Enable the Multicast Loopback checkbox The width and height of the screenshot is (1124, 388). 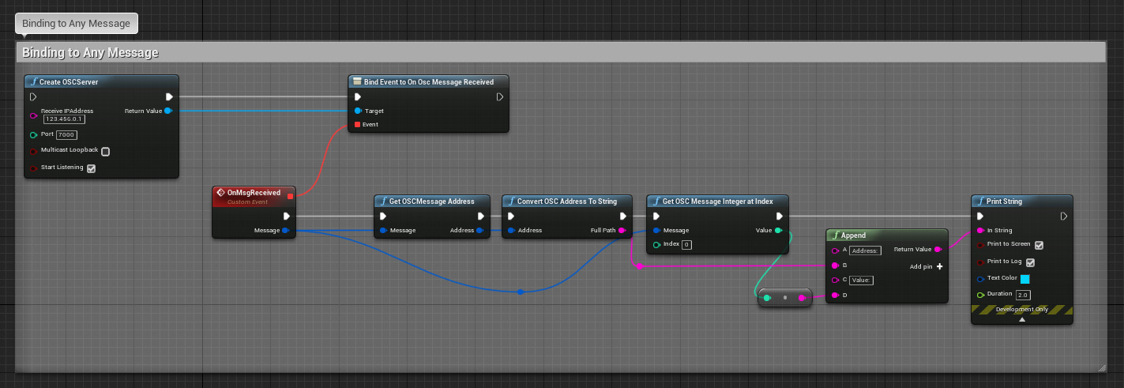(x=106, y=152)
